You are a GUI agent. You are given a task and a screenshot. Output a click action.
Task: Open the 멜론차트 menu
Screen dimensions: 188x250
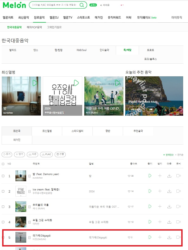click(x=8, y=18)
